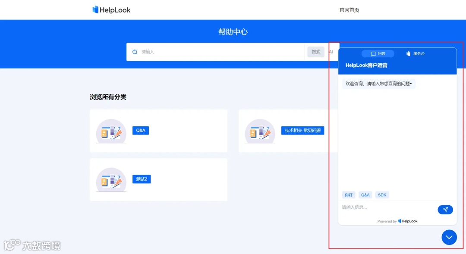466x254 pixels.
Task: Click the 搜索 search button
Action: click(315, 51)
